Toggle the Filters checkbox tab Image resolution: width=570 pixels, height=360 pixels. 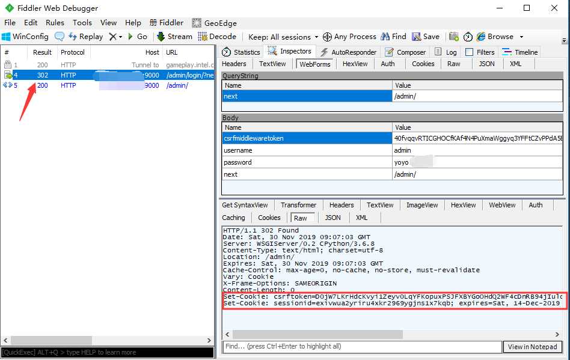coord(469,52)
